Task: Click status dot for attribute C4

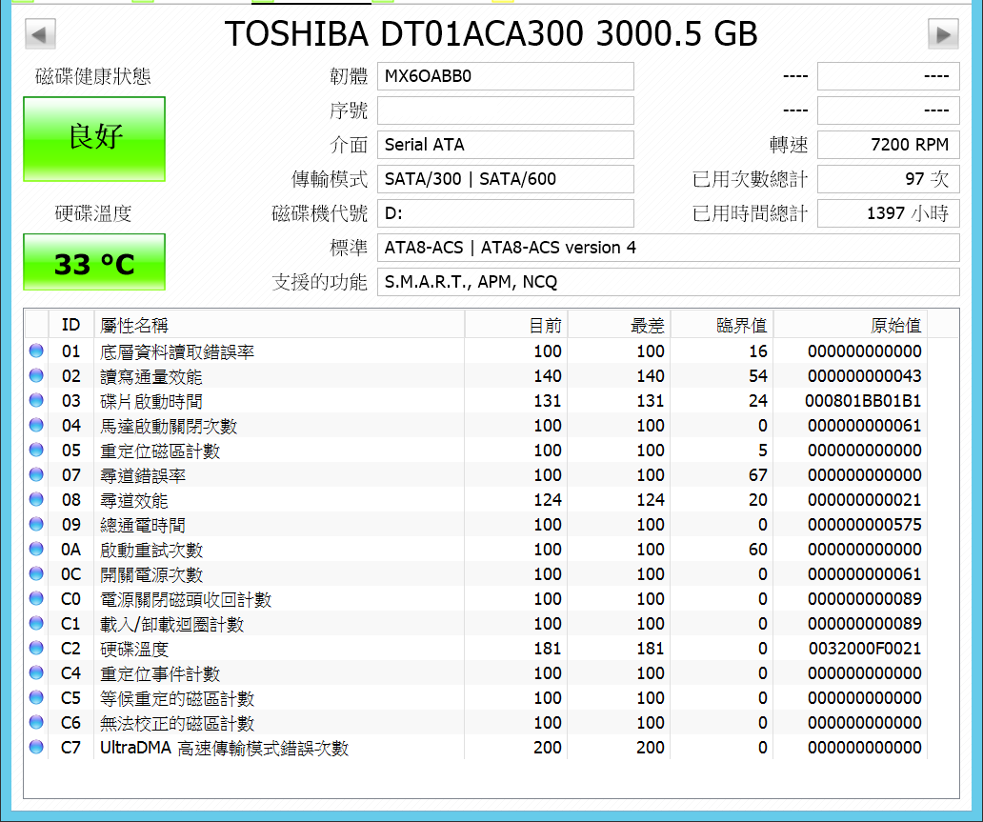Action: coord(36,672)
